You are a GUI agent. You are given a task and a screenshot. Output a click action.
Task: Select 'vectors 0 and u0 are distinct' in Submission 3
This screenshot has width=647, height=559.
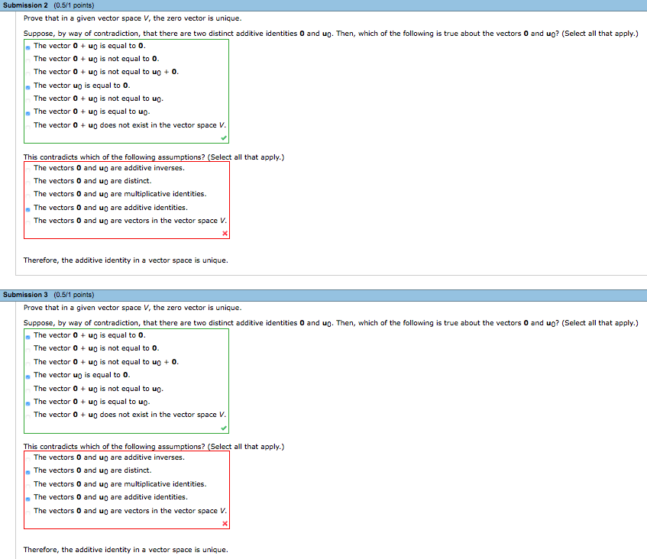coord(27,470)
